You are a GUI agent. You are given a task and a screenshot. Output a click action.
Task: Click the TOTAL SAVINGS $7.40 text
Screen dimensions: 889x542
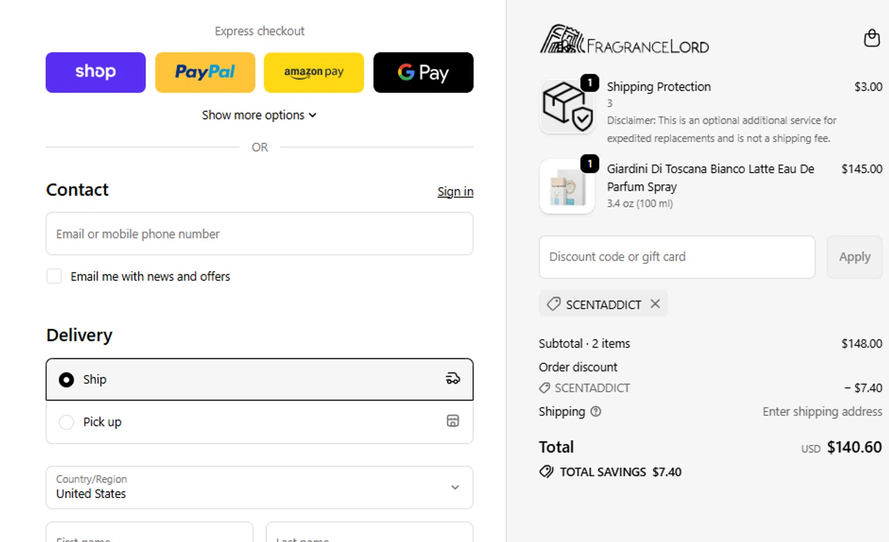tap(621, 472)
